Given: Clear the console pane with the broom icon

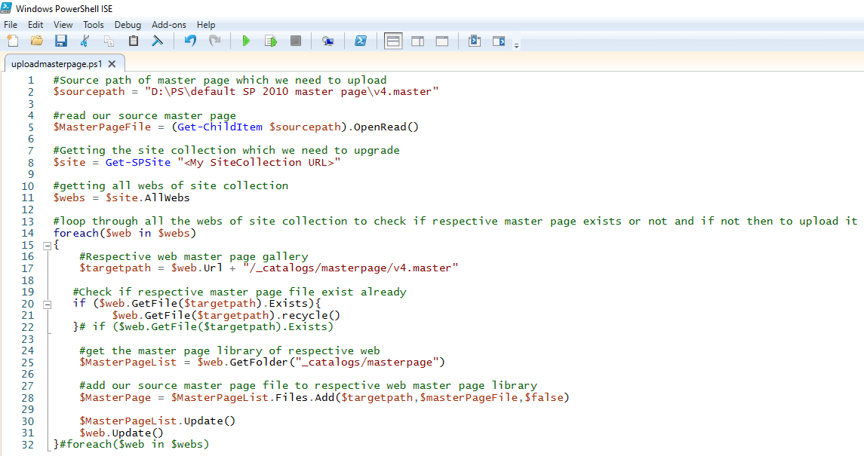Looking at the screenshot, I should coord(158,41).
